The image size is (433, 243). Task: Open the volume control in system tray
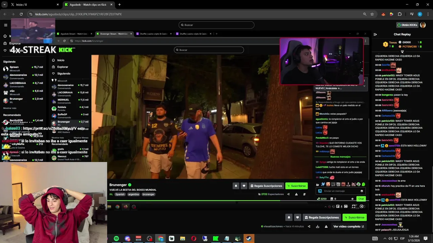pyautogui.click(x=390, y=239)
